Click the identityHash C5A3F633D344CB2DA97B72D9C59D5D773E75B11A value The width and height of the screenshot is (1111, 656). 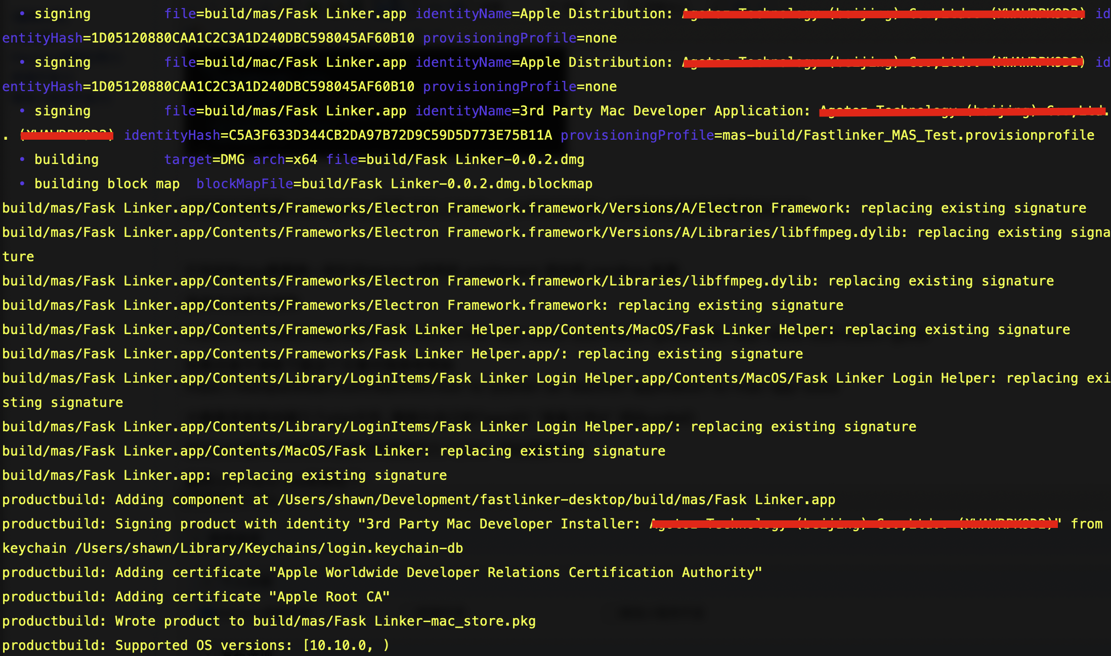coord(390,135)
